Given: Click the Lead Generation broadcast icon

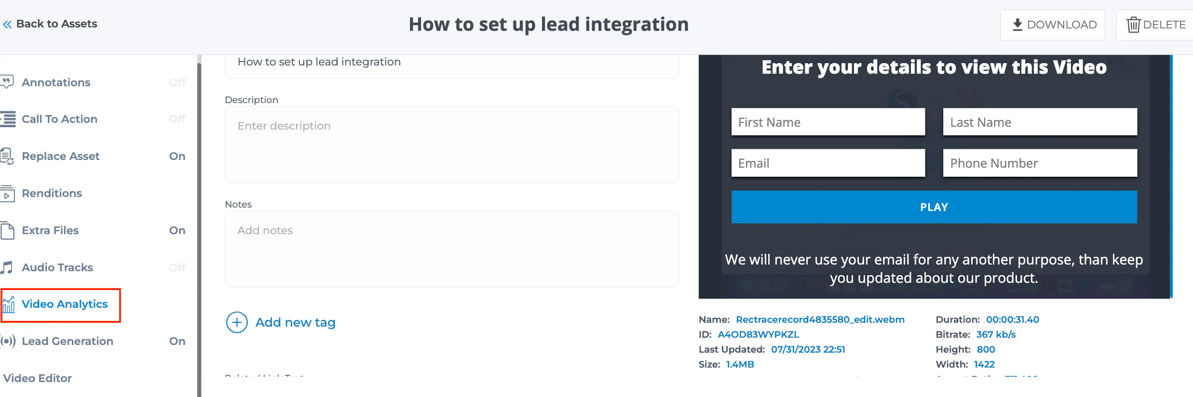Looking at the screenshot, I should pos(8,342).
